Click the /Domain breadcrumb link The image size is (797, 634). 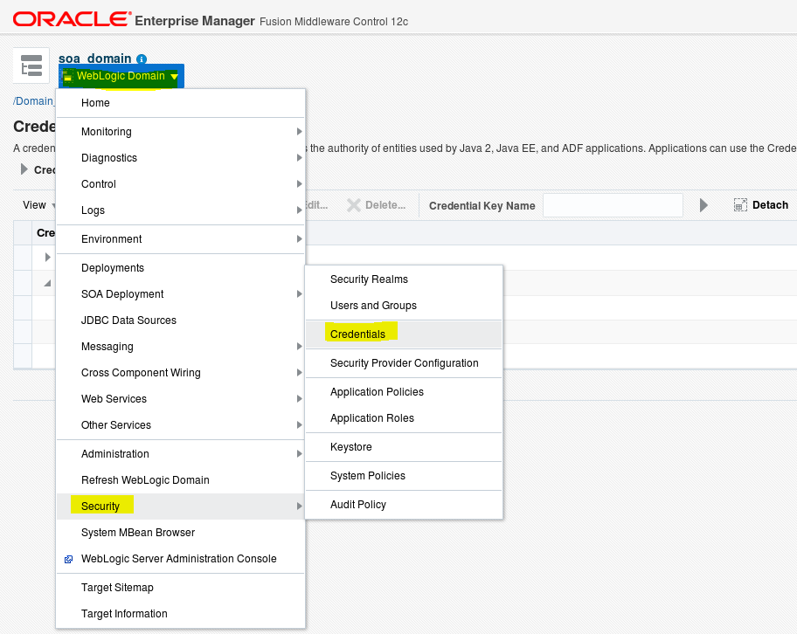coord(33,101)
